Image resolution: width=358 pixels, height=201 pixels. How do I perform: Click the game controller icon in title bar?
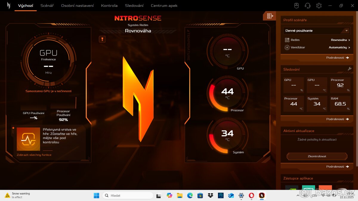[296, 5]
